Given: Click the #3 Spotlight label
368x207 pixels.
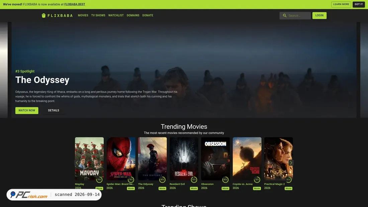Looking at the screenshot, I should [25, 71].
